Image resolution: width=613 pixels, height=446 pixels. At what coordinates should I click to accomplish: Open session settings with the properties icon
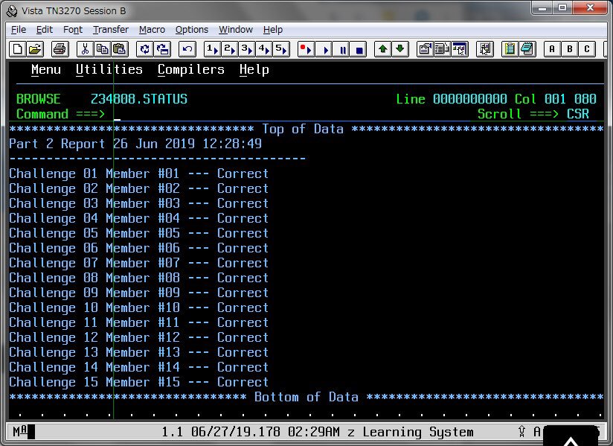425,48
